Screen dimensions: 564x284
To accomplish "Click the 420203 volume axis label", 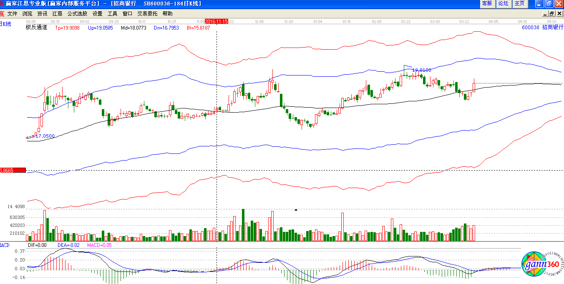I will coord(17,225).
